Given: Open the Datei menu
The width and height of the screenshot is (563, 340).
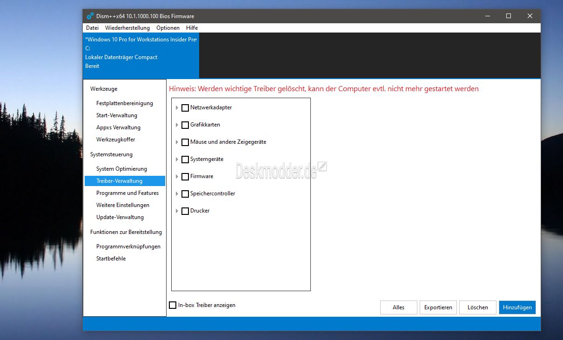Looking at the screenshot, I should [92, 28].
